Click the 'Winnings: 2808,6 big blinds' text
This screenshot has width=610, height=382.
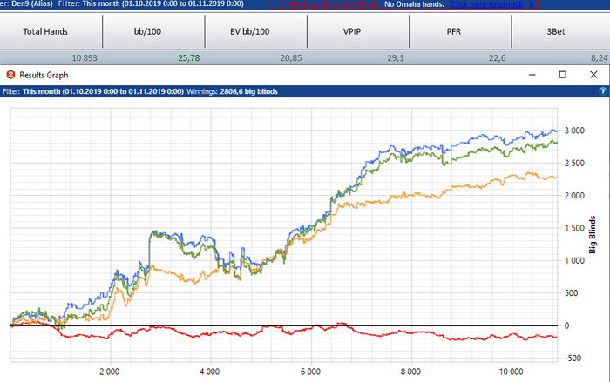[232, 91]
